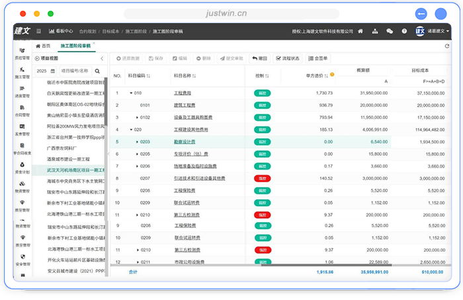Toggle the red 强控 tag on row 7
Viewport: 463px width, 300px height.
(262, 178)
